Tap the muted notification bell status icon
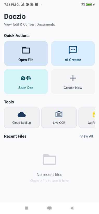 pyautogui.click(x=23, y=5)
